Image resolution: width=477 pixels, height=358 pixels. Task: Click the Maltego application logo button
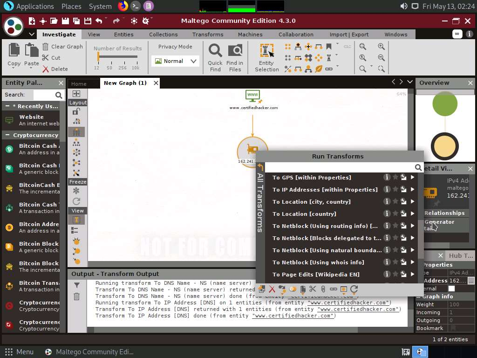(x=13, y=26)
